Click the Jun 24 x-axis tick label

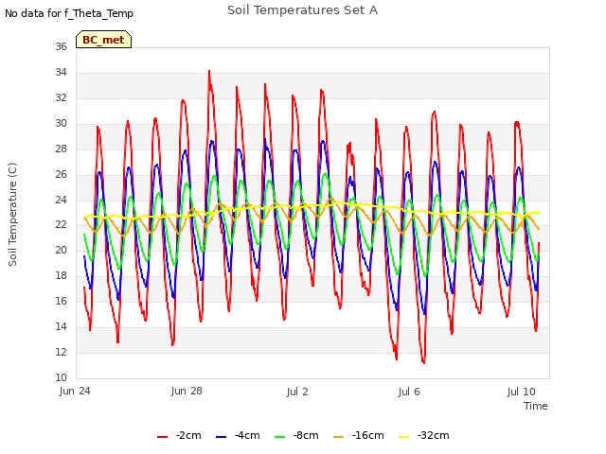75,391
